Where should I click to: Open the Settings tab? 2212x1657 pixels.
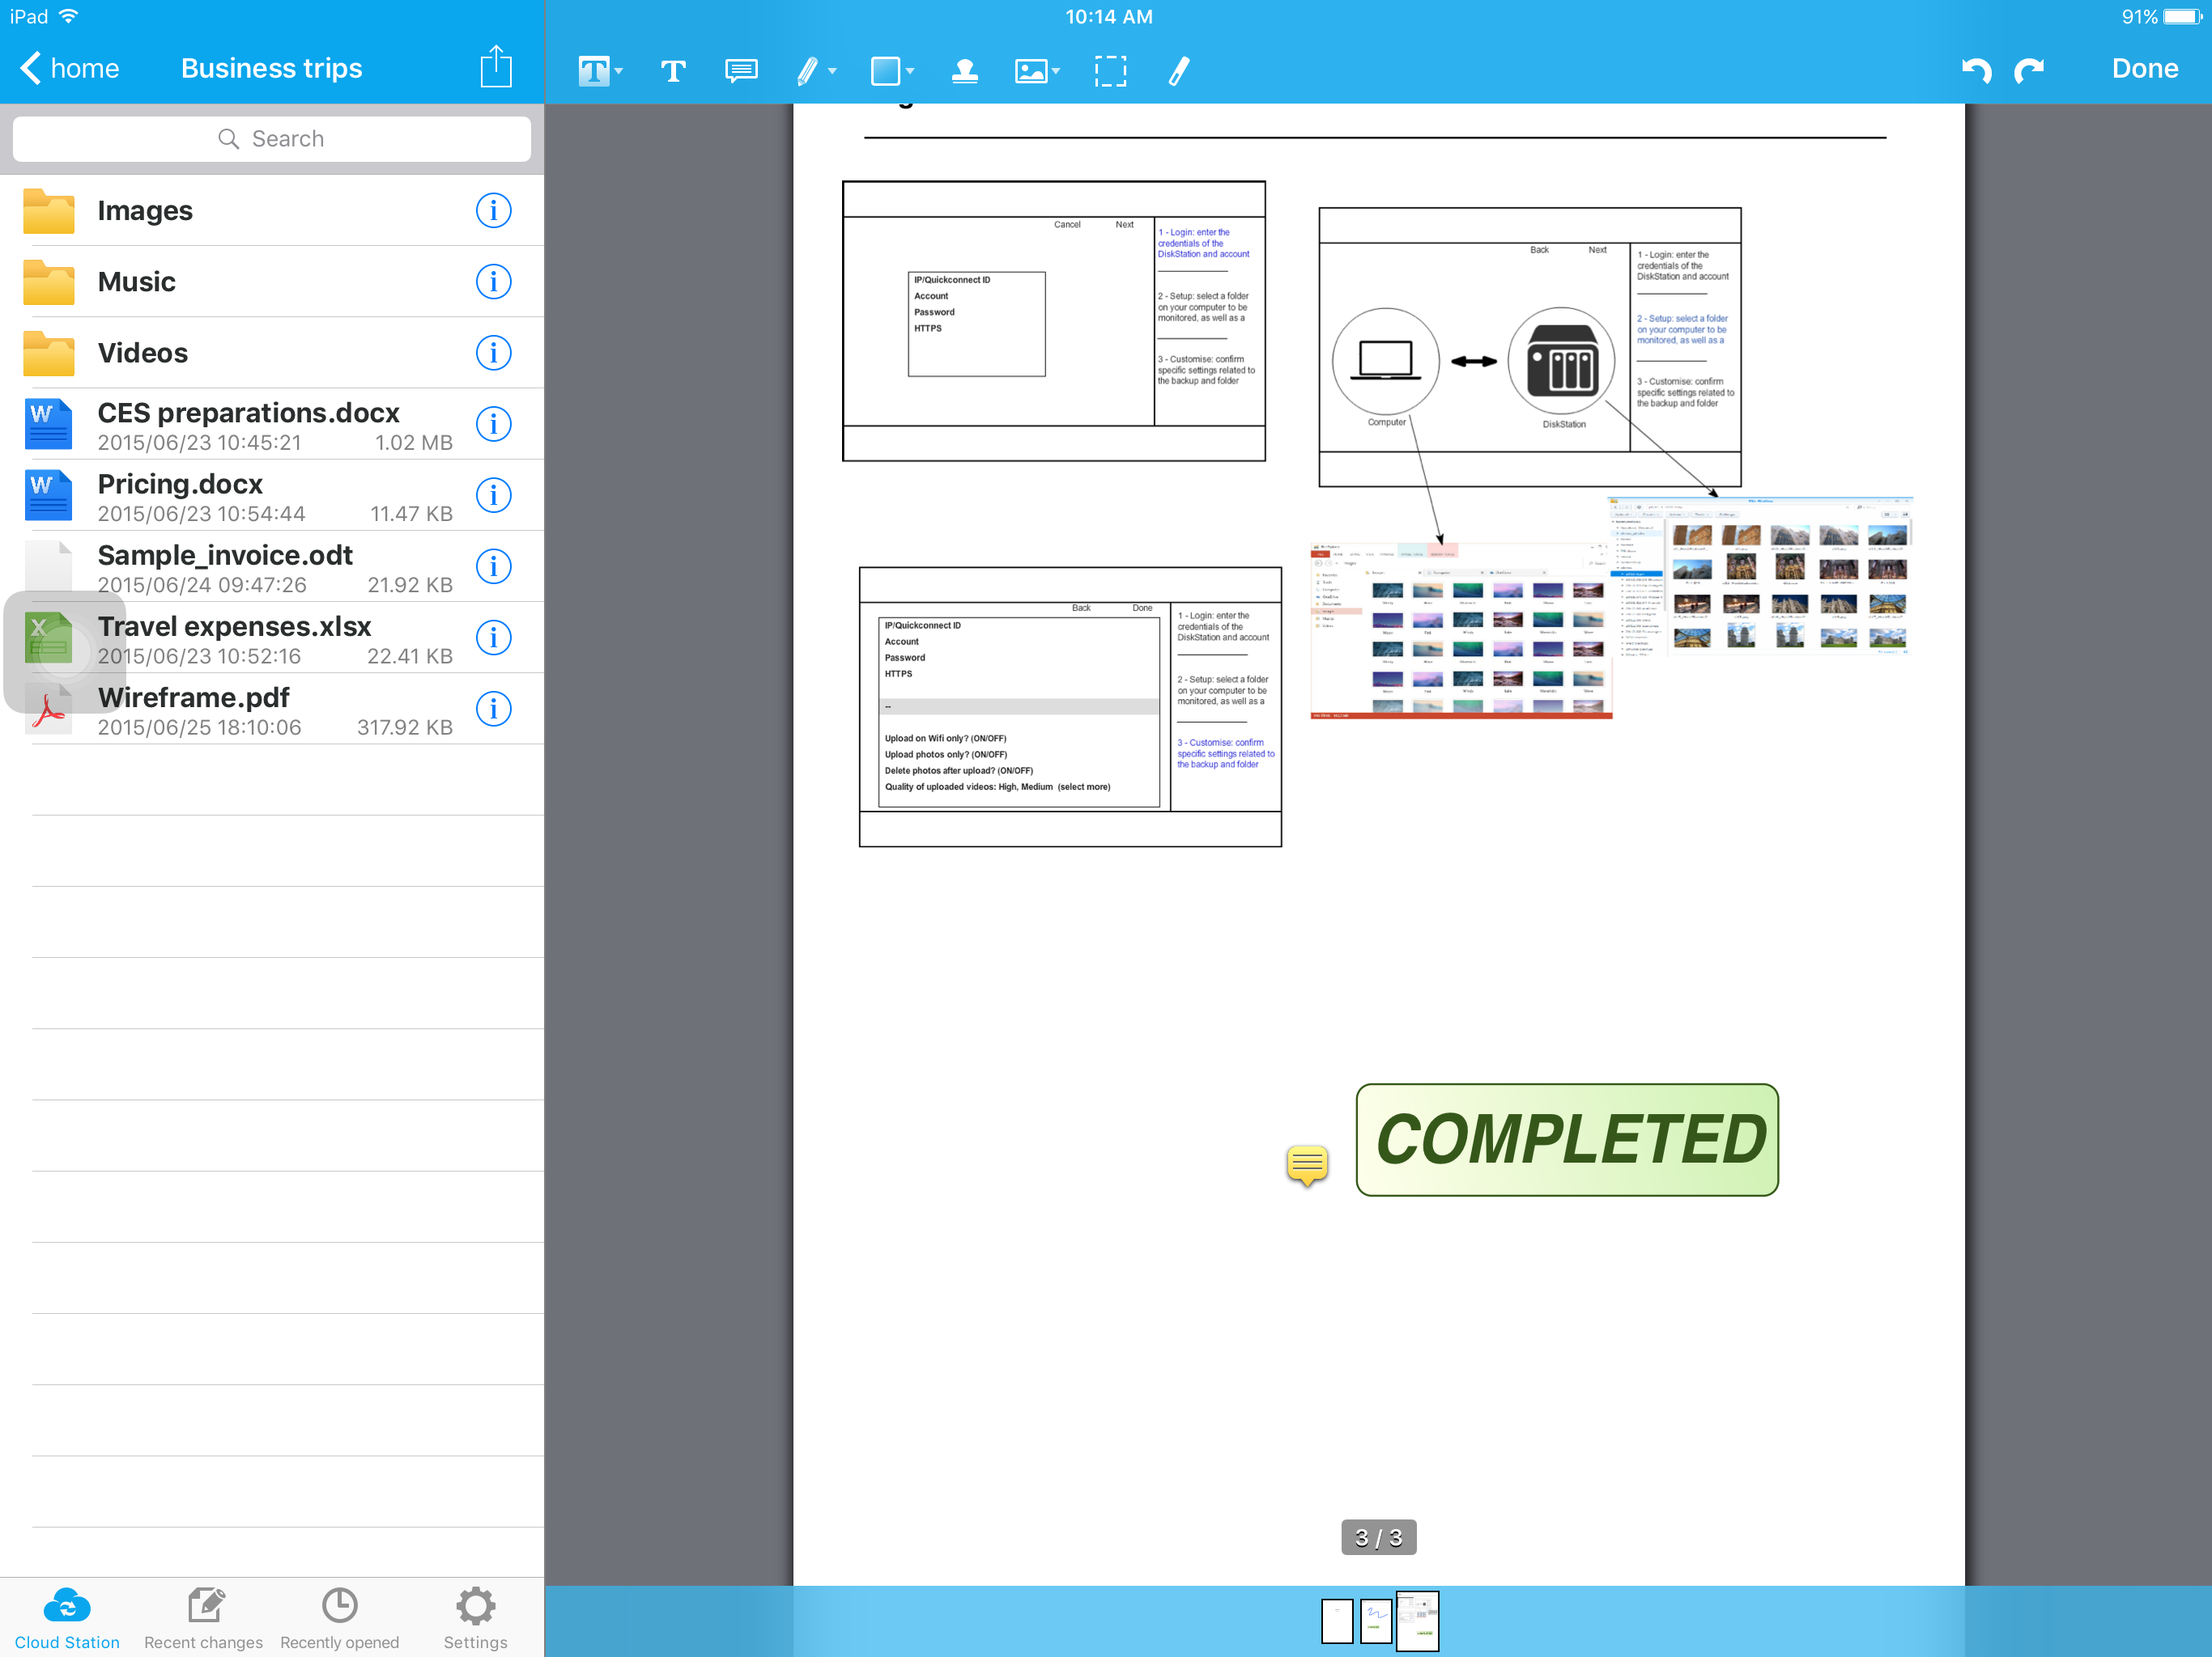(475, 1618)
